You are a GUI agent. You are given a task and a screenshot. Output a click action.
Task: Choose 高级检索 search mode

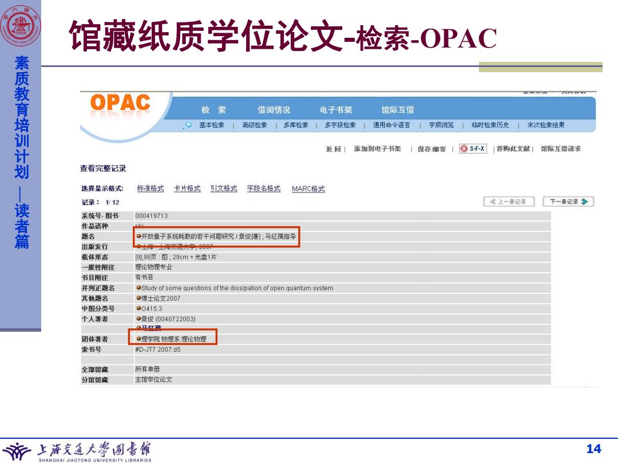[x=255, y=125]
